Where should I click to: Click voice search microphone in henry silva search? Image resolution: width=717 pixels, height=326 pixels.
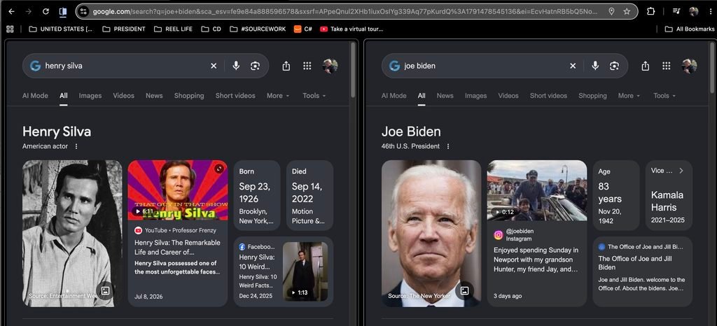[x=236, y=66]
